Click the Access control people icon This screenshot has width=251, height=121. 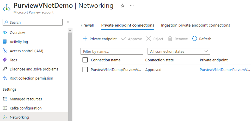coord(5,51)
